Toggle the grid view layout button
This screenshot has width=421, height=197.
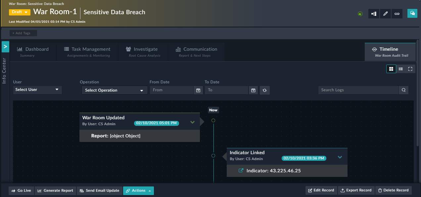[391, 69]
